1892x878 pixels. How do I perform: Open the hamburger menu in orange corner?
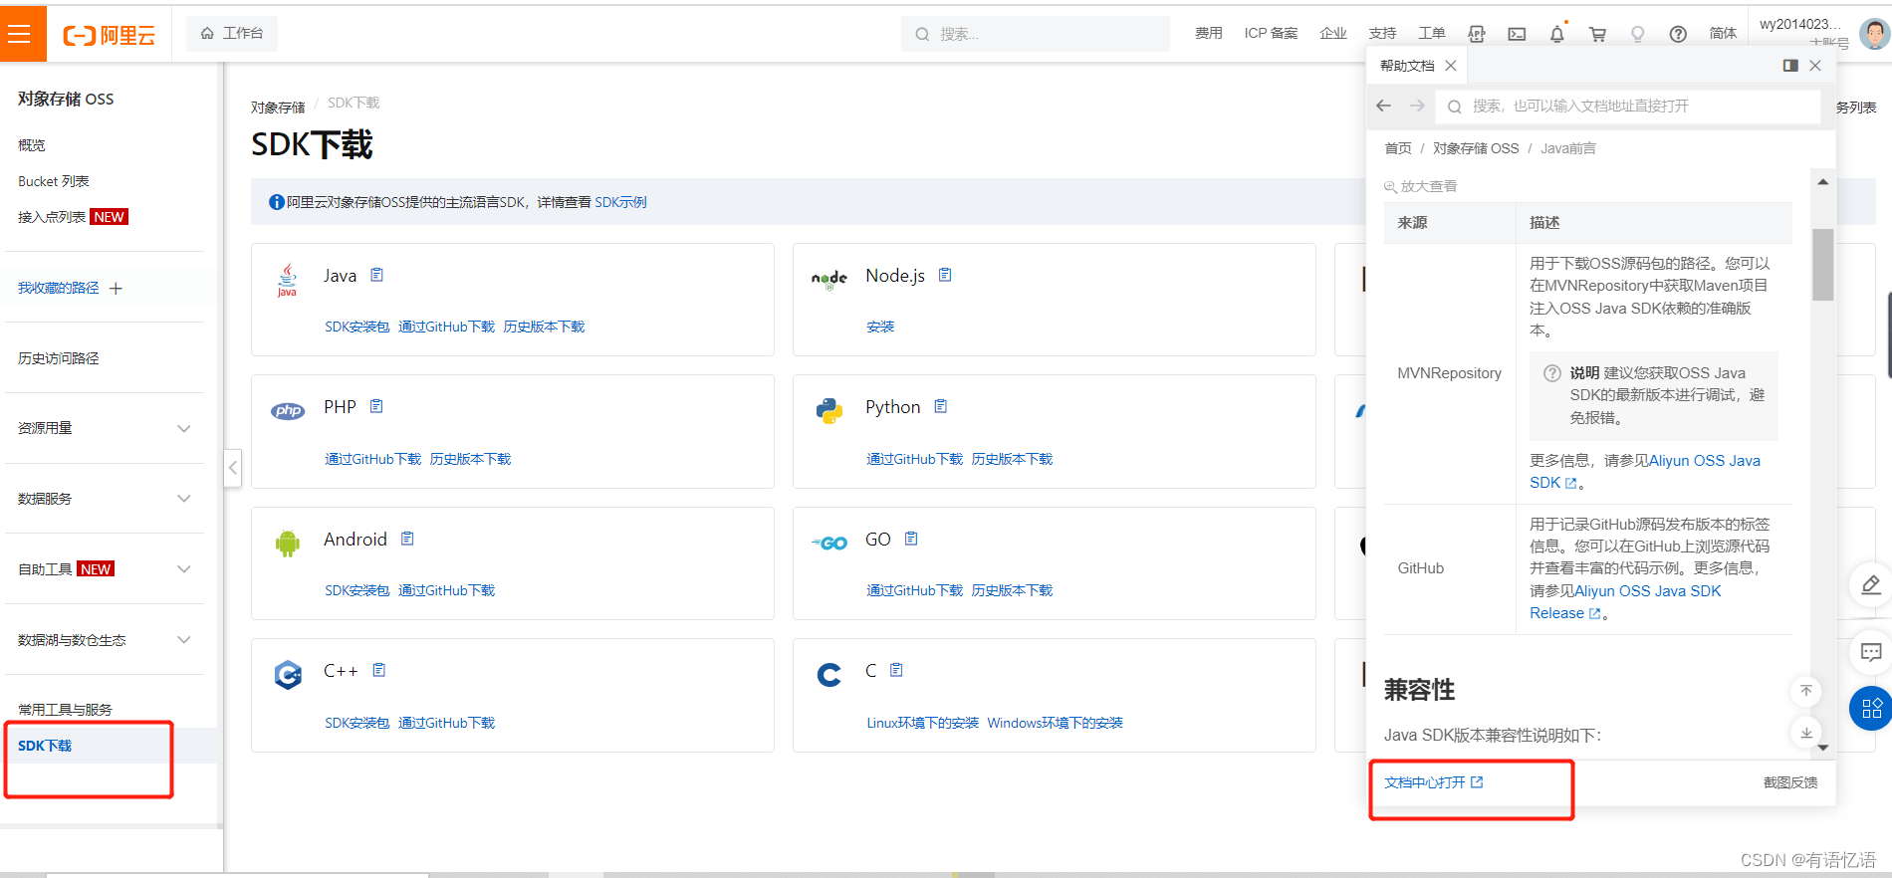coord(19,34)
